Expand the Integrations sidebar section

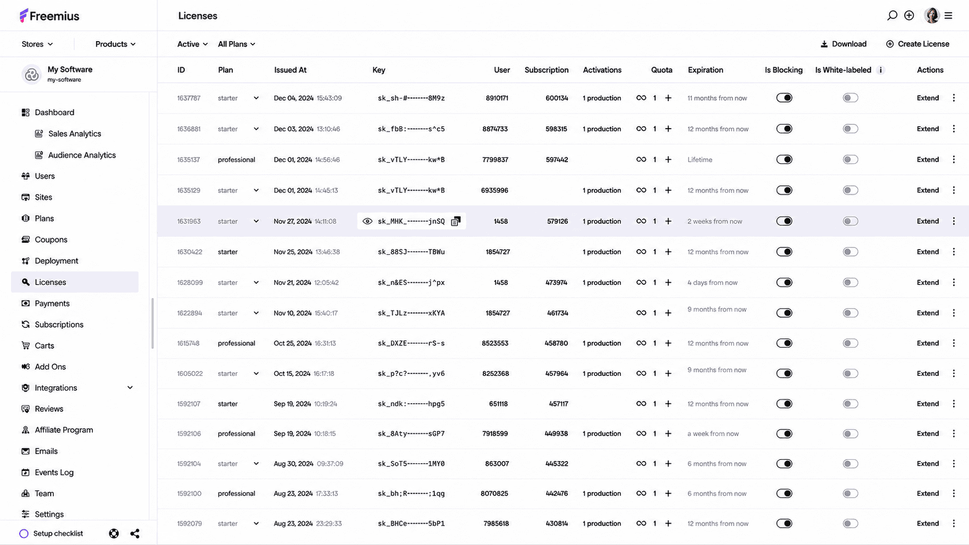[130, 388]
